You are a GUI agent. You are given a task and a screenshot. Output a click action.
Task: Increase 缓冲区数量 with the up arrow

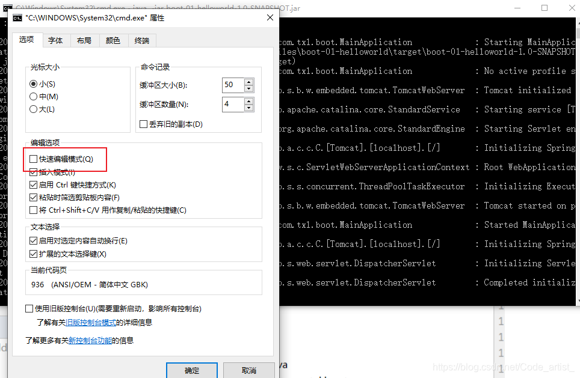coord(249,101)
